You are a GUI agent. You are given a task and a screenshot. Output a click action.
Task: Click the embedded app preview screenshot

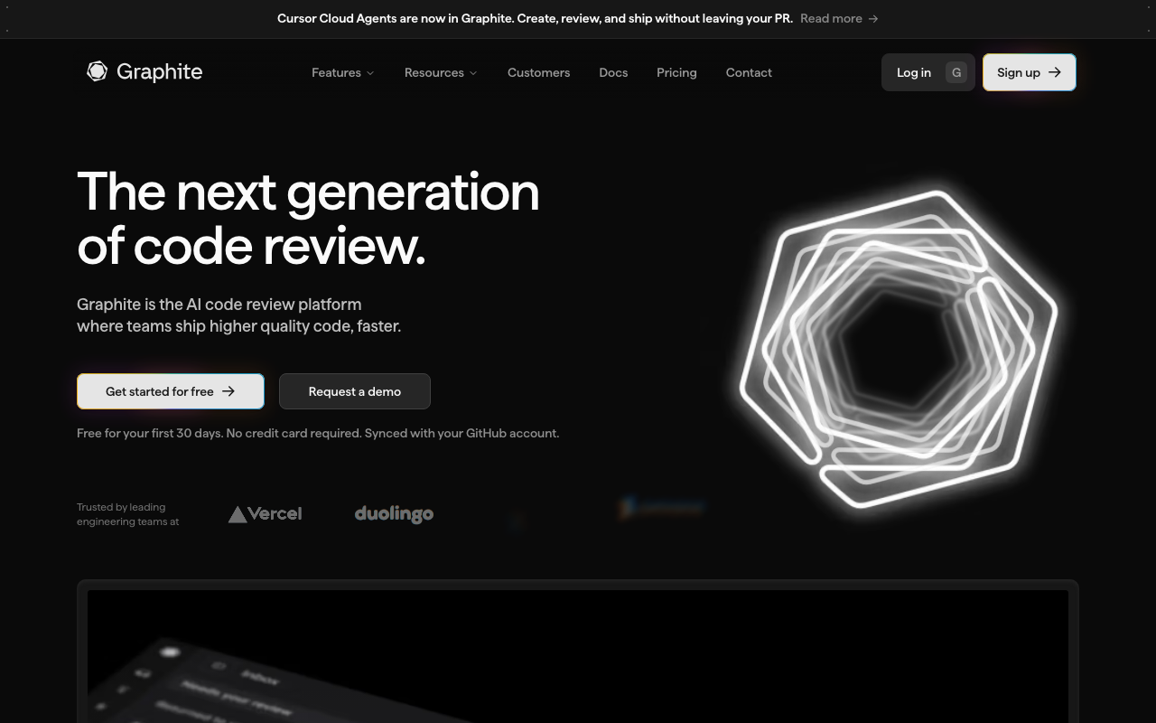pos(578,655)
